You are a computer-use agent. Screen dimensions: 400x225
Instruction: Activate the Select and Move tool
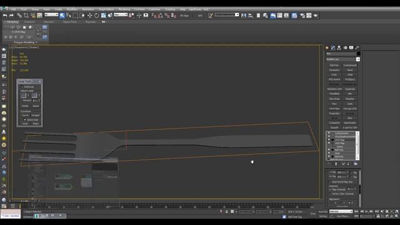pos(89,16)
